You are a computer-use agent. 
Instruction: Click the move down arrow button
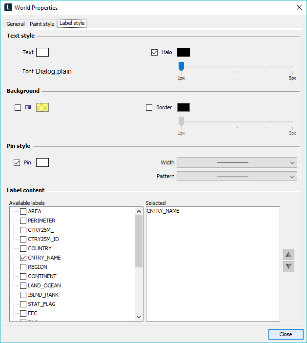(x=288, y=266)
